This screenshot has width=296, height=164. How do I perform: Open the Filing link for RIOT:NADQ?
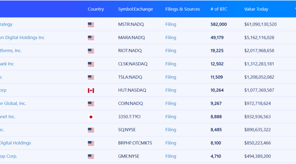pyautogui.click(x=171, y=50)
